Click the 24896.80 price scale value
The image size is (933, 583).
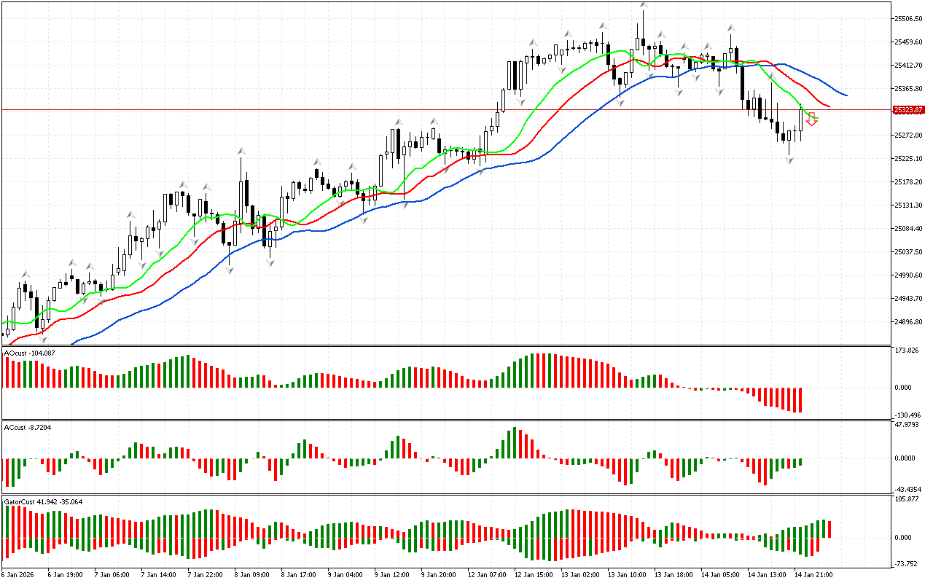pyautogui.click(x=908, y=322)
